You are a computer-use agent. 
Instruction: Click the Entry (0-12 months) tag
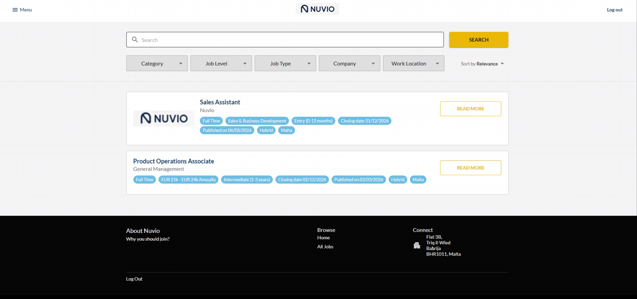[313, 121]
